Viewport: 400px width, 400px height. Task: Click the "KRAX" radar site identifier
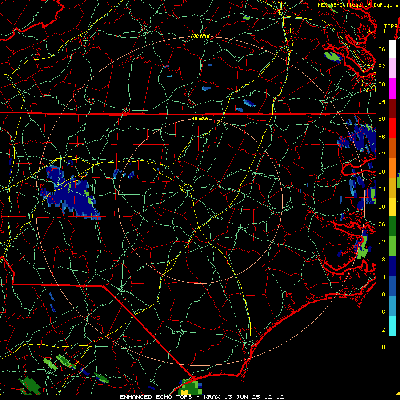click(x=213, y=397)
